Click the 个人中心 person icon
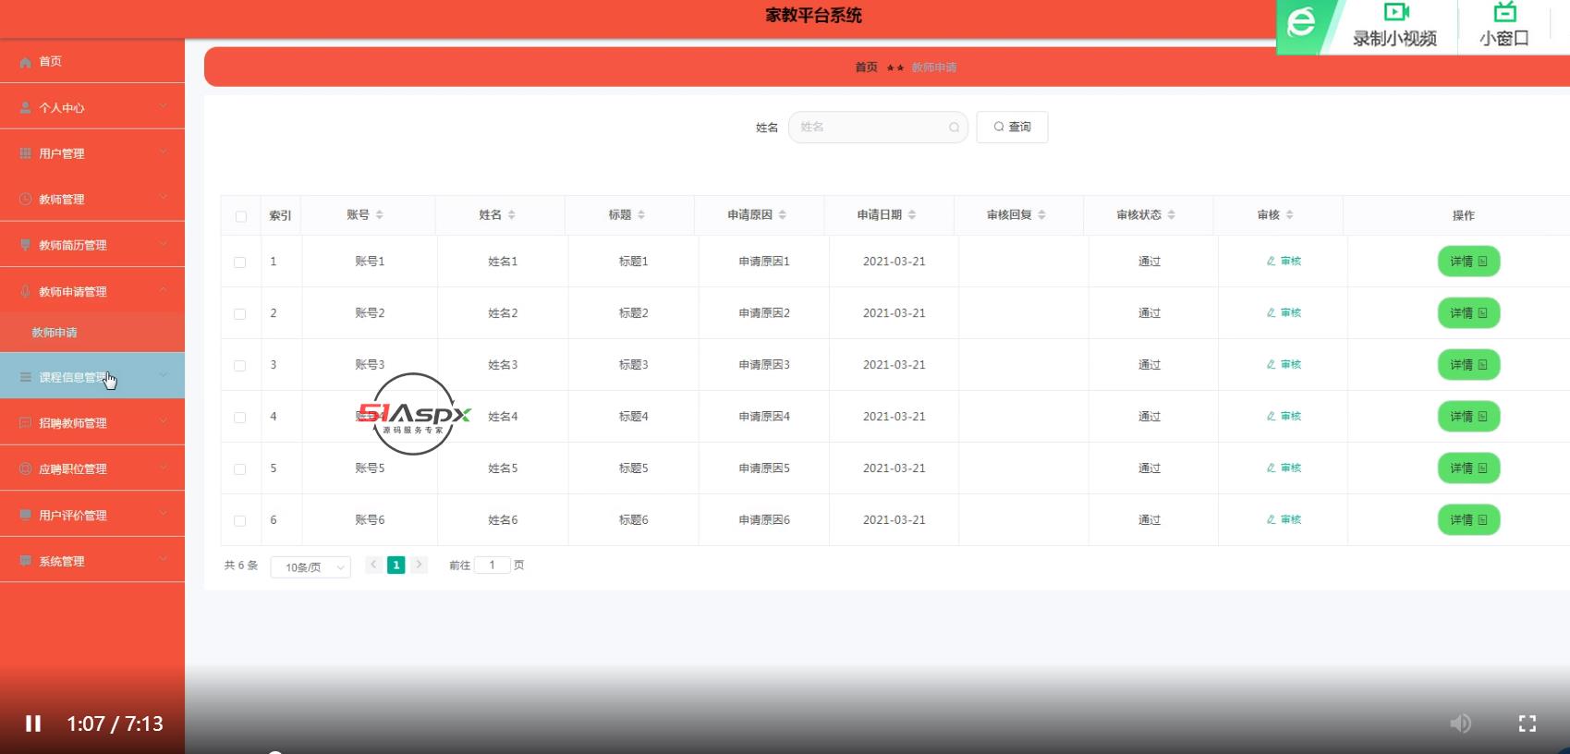This screenshot has width=1570, height=754. 26,107
